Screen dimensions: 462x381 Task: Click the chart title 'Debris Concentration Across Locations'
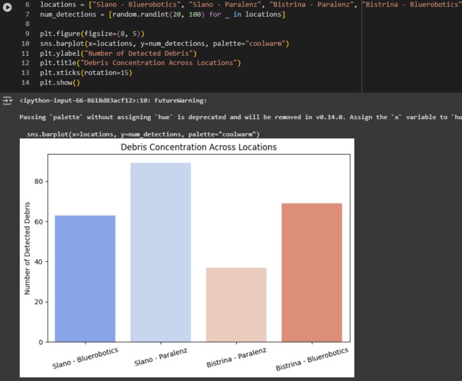pyautogui.click(x=199, y=147)
